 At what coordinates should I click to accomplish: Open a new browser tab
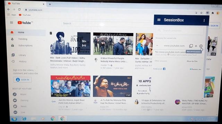tap(50, 4)
